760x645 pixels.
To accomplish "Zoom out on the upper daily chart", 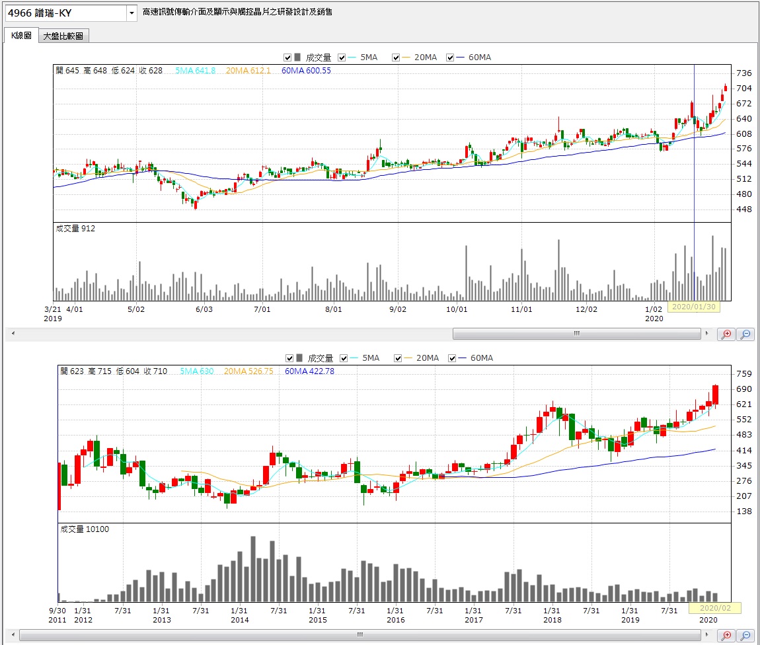I will (745, 334).
